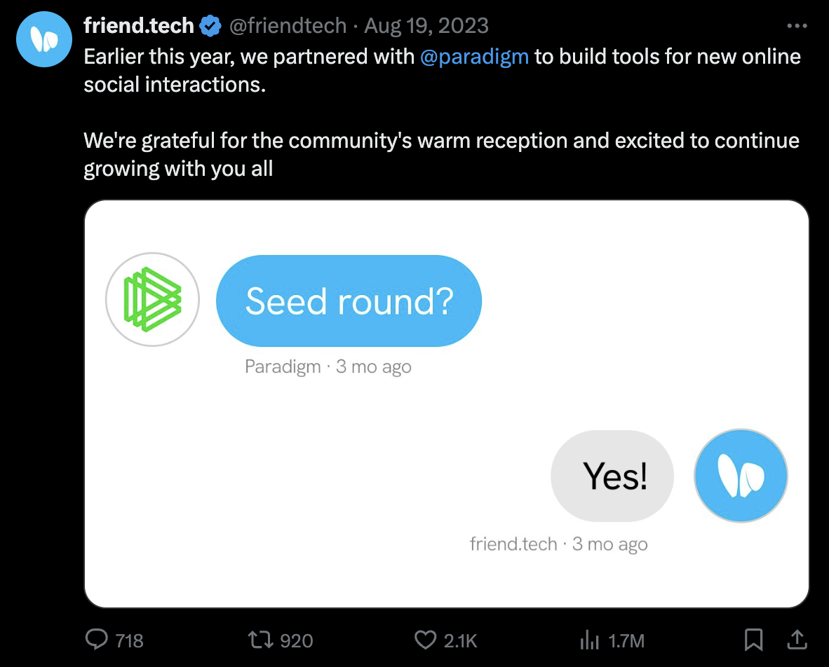The width and height of the screenshot is (829, 667).
Task: Open the Aug 19, 2023 timestamp
Action: tap(426, 27)
